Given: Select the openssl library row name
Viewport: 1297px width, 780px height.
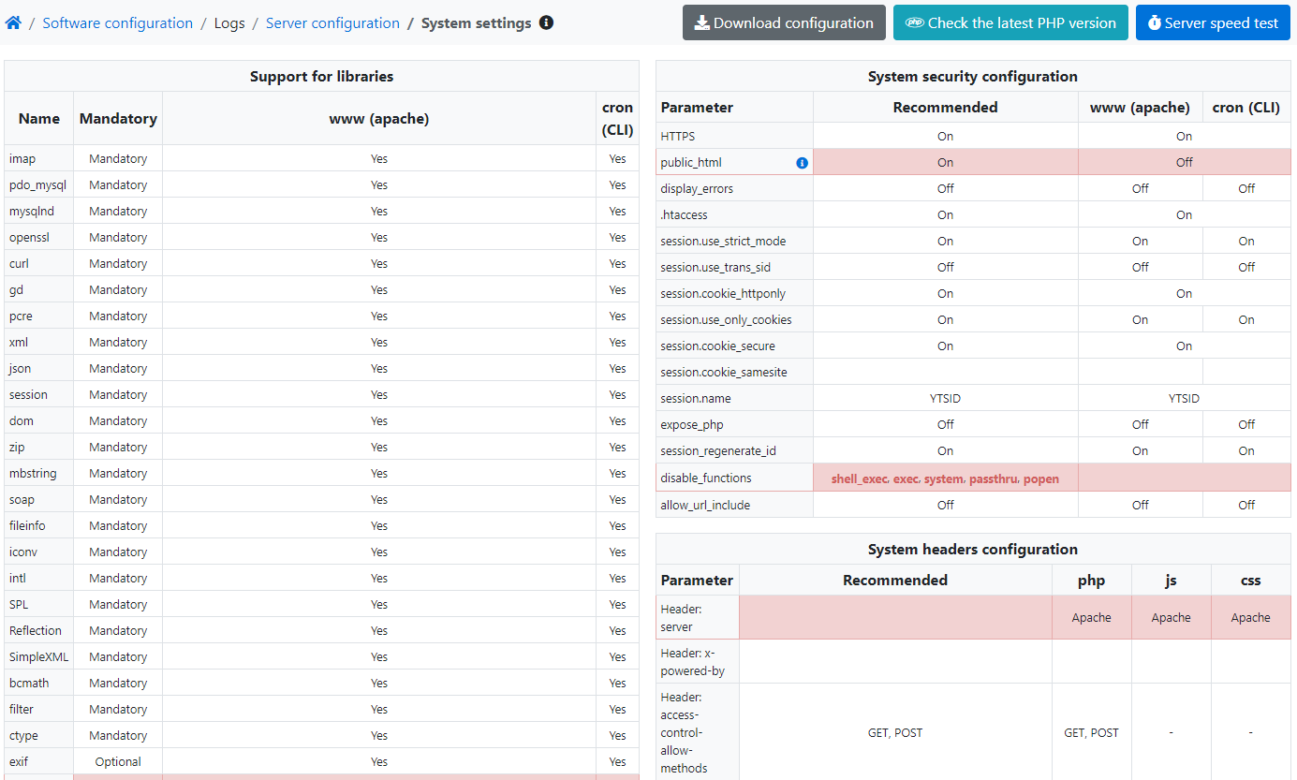Looking at the screenshot, I should [31, 237].
